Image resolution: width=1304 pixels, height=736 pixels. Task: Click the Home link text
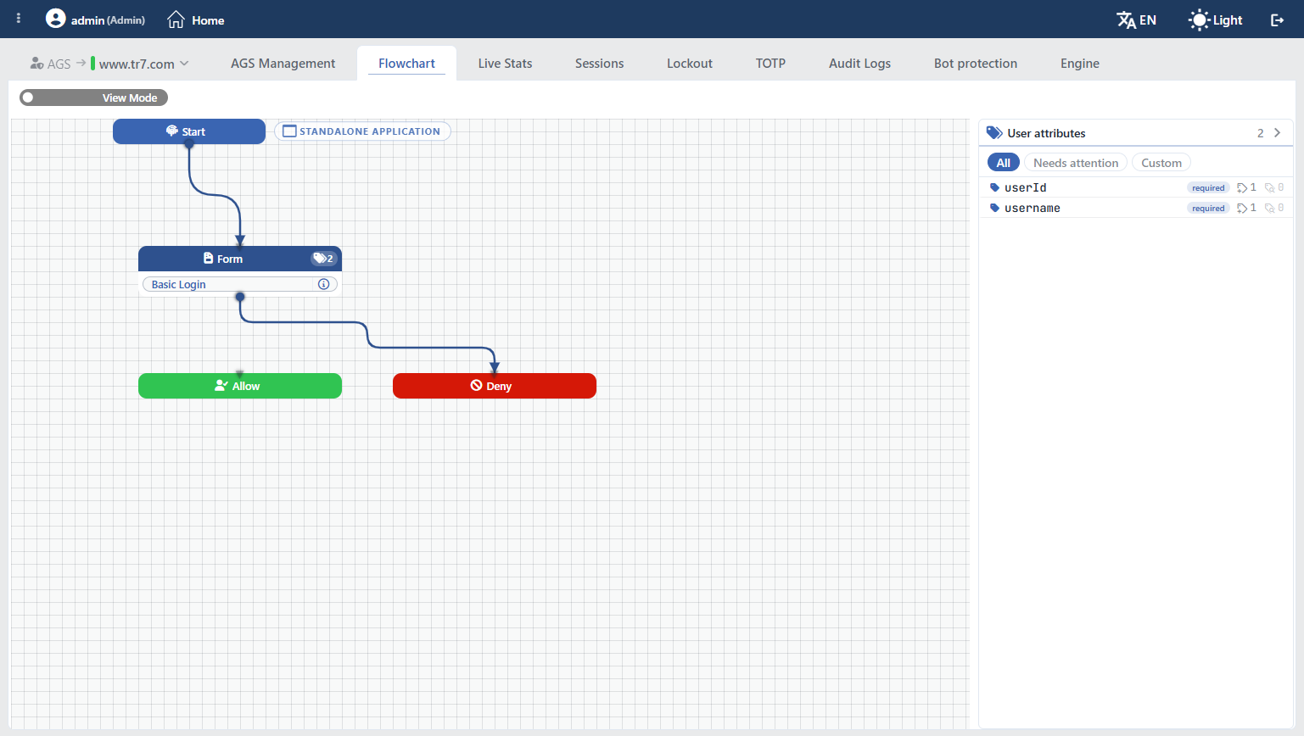[x=208, y=20]
